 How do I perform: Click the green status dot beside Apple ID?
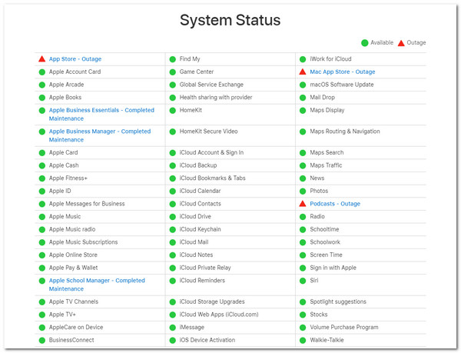coord(42,191)
